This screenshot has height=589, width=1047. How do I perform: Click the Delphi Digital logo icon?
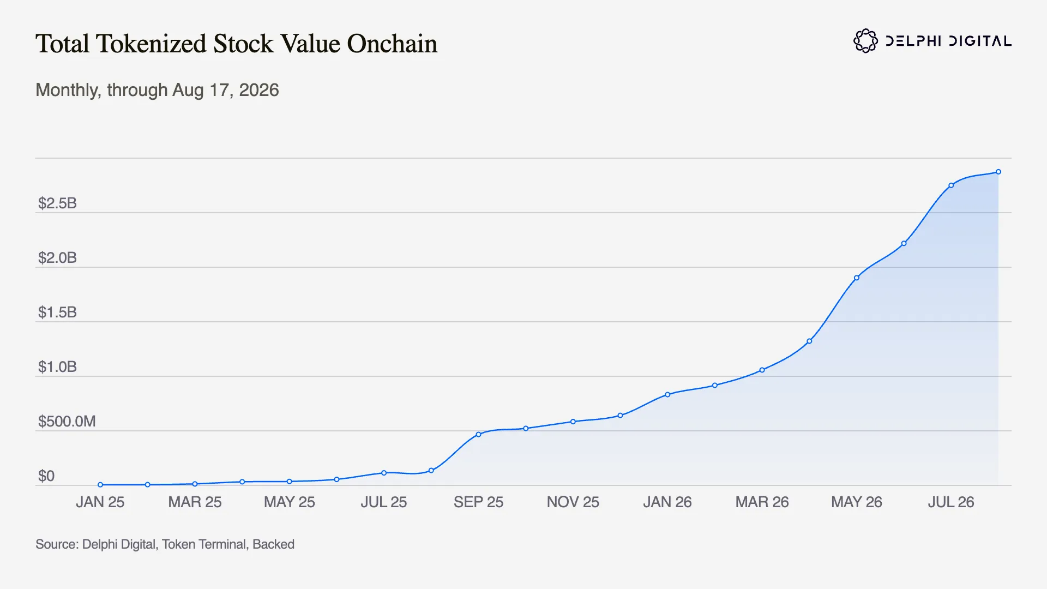[865, 41]
